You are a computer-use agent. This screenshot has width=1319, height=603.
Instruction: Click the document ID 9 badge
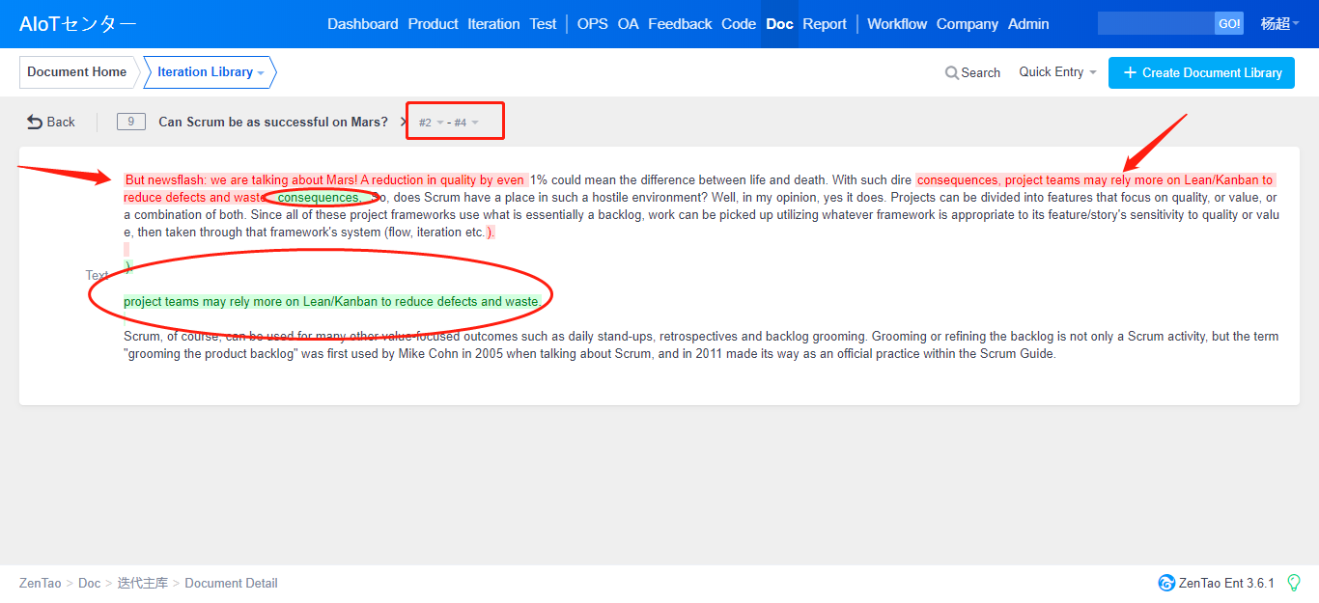[131, 122]
